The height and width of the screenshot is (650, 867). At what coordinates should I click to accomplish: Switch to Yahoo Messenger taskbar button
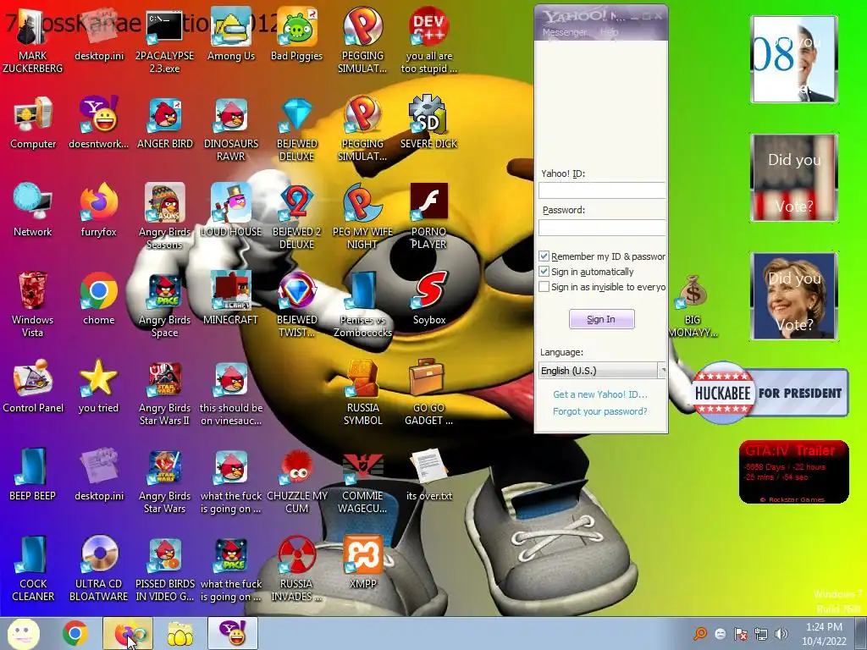(x=233, y=633)
